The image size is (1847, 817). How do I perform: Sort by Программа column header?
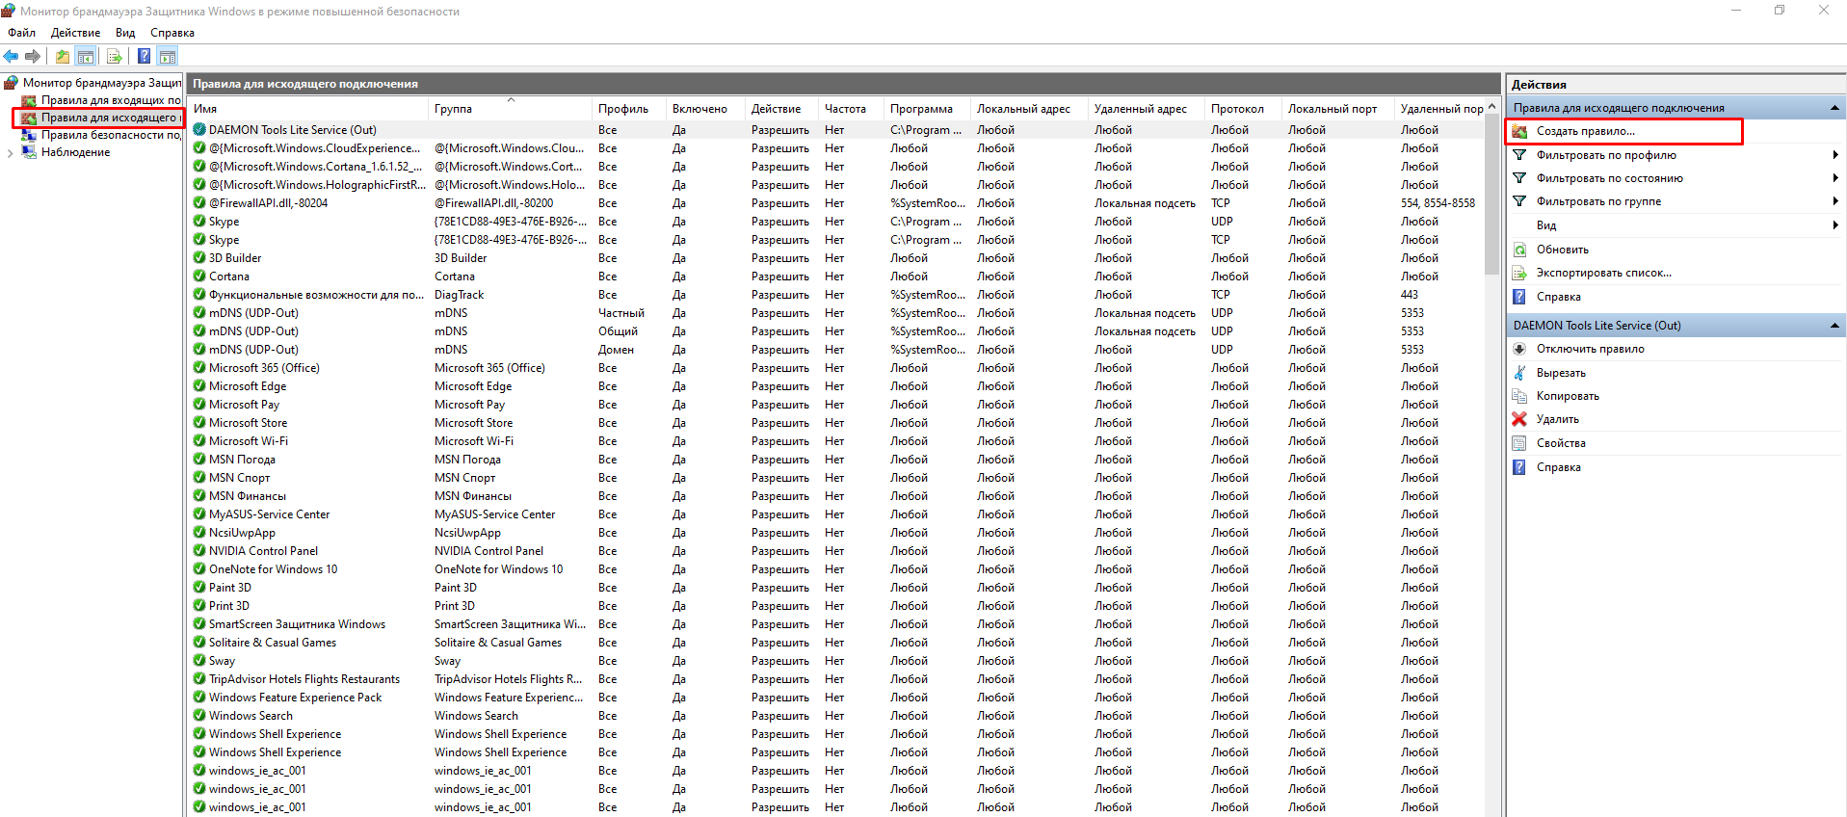click(x=928, y=109)
